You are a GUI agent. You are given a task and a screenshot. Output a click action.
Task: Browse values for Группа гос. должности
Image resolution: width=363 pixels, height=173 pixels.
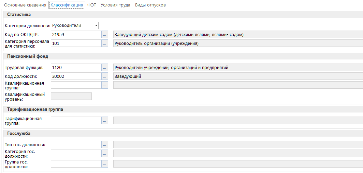pyautogui.click(x=105, y=164)
